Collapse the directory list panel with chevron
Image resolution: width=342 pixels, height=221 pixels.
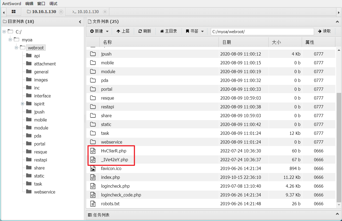point(80,22)
